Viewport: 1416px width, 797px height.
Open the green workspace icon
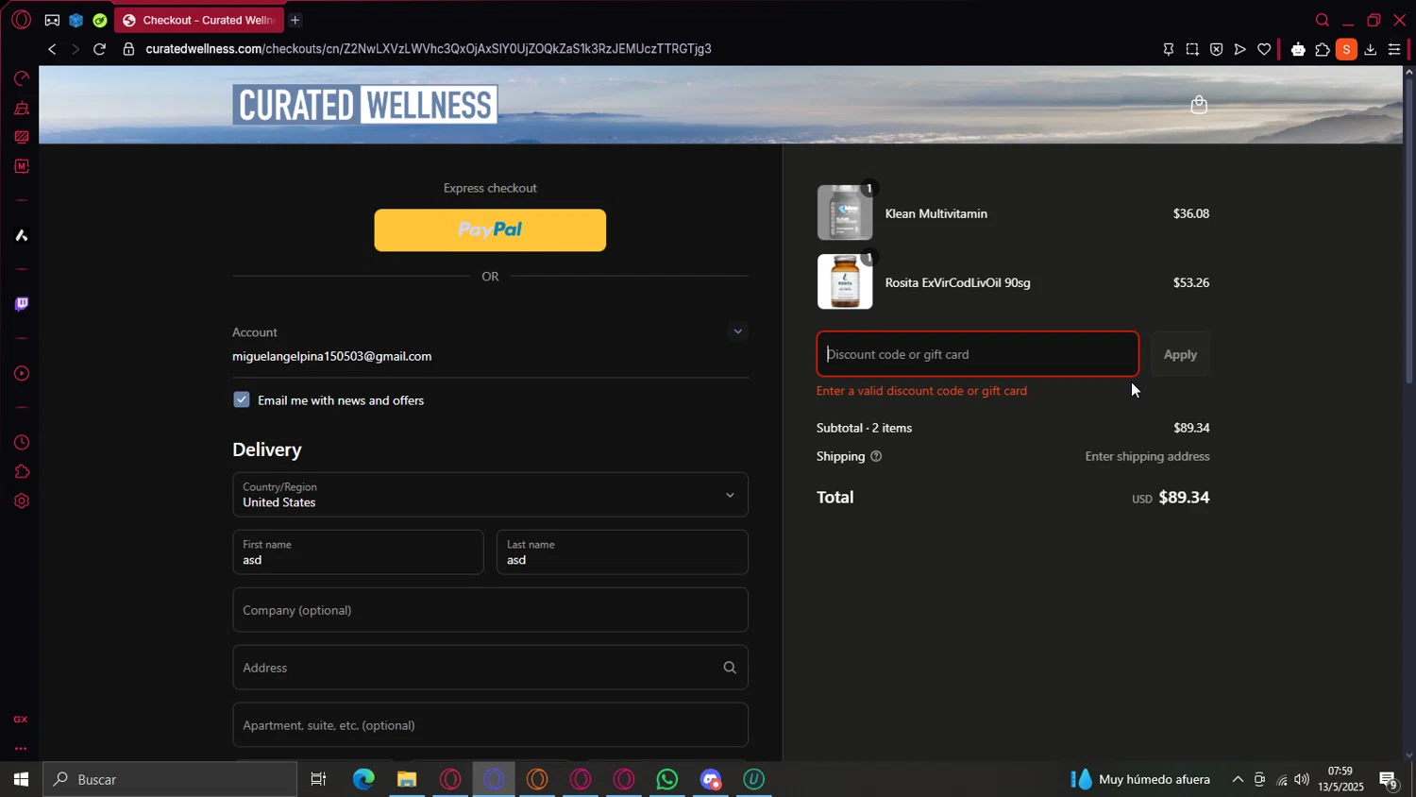(100, 20)
